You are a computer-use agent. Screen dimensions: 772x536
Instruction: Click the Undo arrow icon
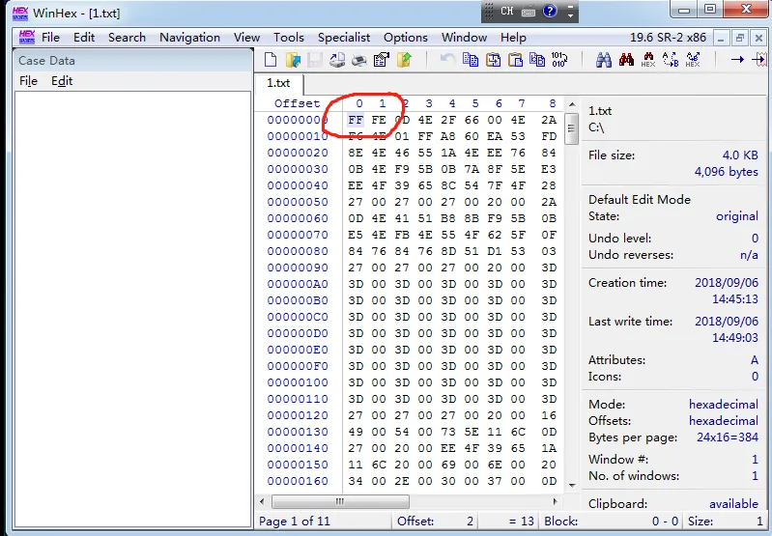coord(447,60)
